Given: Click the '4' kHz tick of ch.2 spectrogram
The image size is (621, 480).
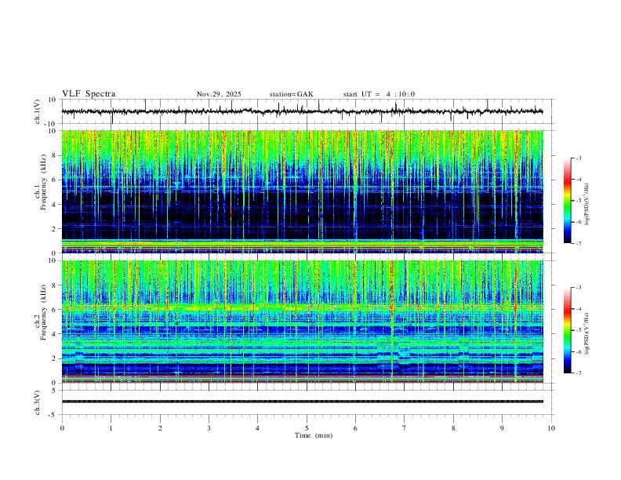Looking at the screenshot, I should tap(54, 334).
